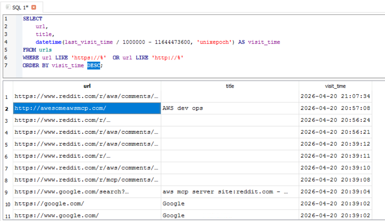Click the visit_time cell 2026-04-20 21:07:34

coord(335,96)
